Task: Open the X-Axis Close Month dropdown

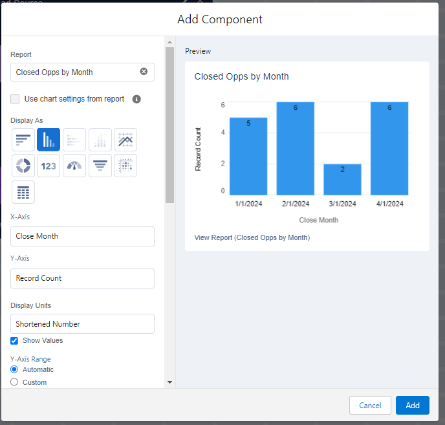Action: (x=82, y=236)
